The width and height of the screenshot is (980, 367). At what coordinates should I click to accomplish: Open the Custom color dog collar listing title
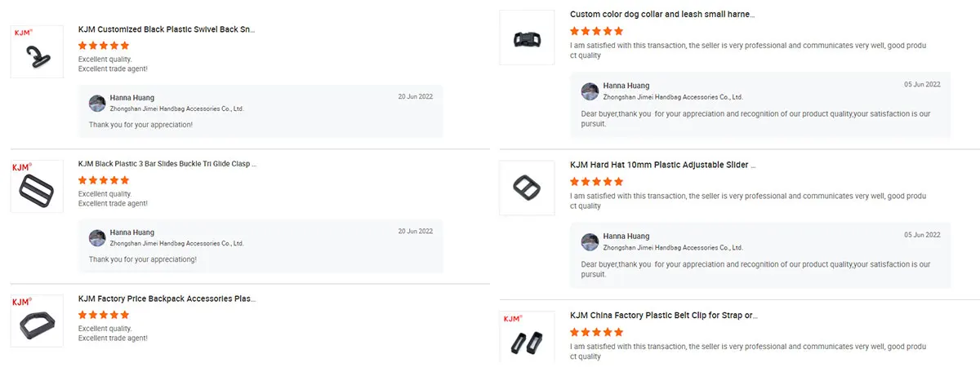point(662,15)
